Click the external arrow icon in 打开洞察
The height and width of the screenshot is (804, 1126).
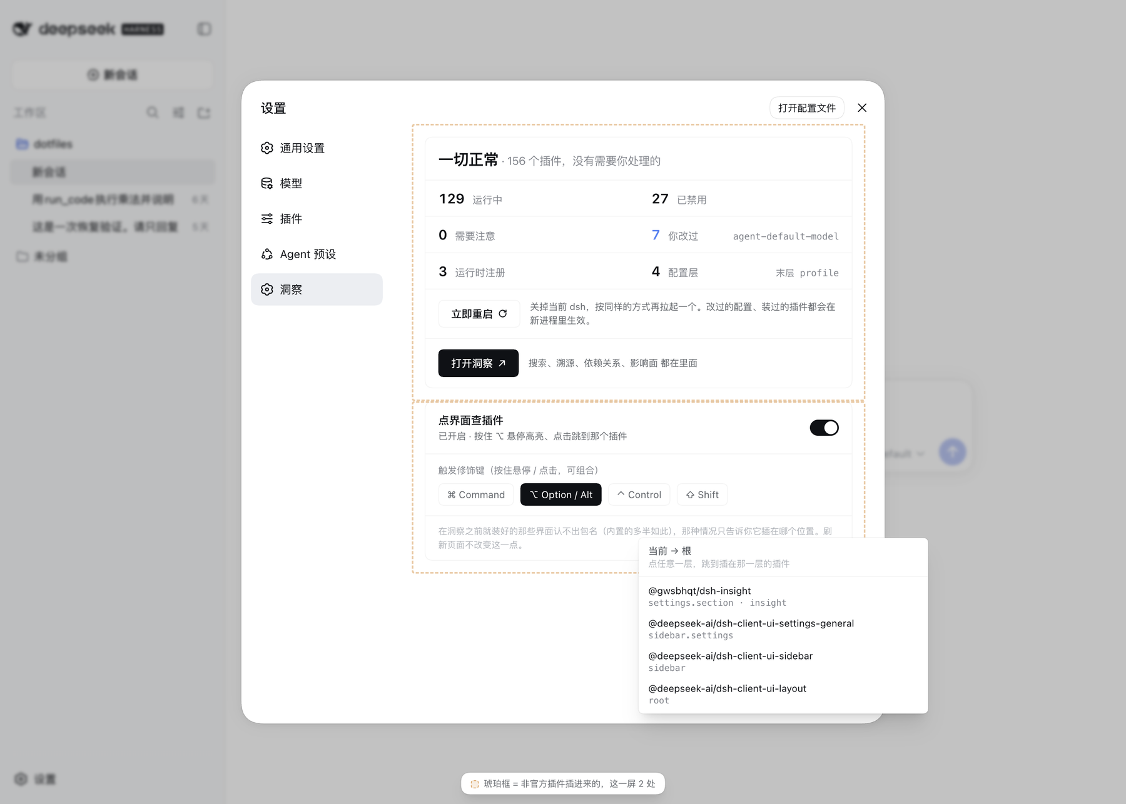(x=502, y=363)
